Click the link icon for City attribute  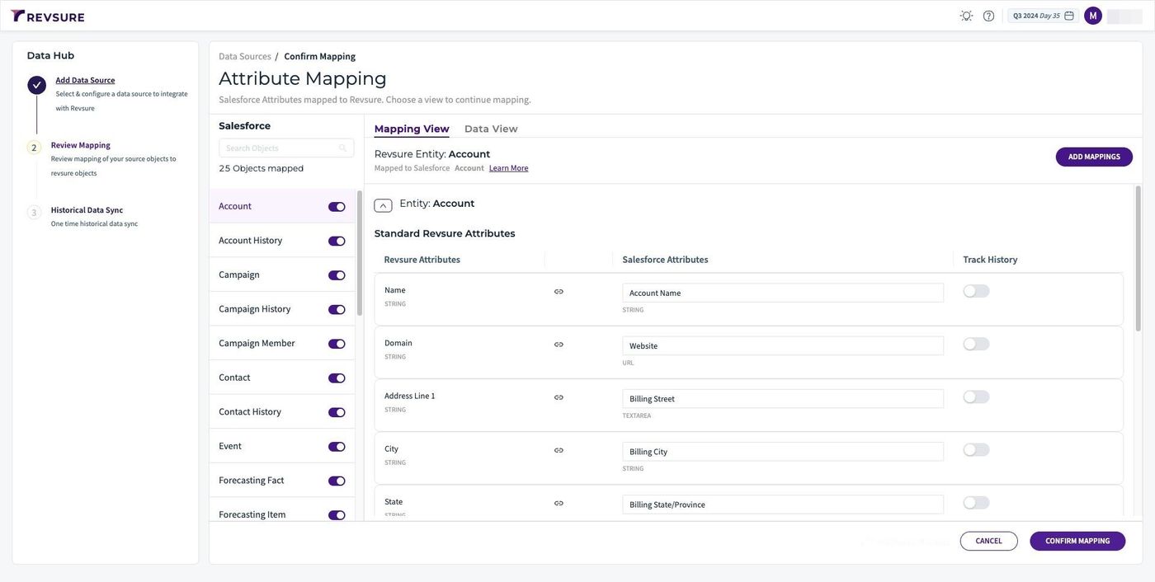coord(559,450)
